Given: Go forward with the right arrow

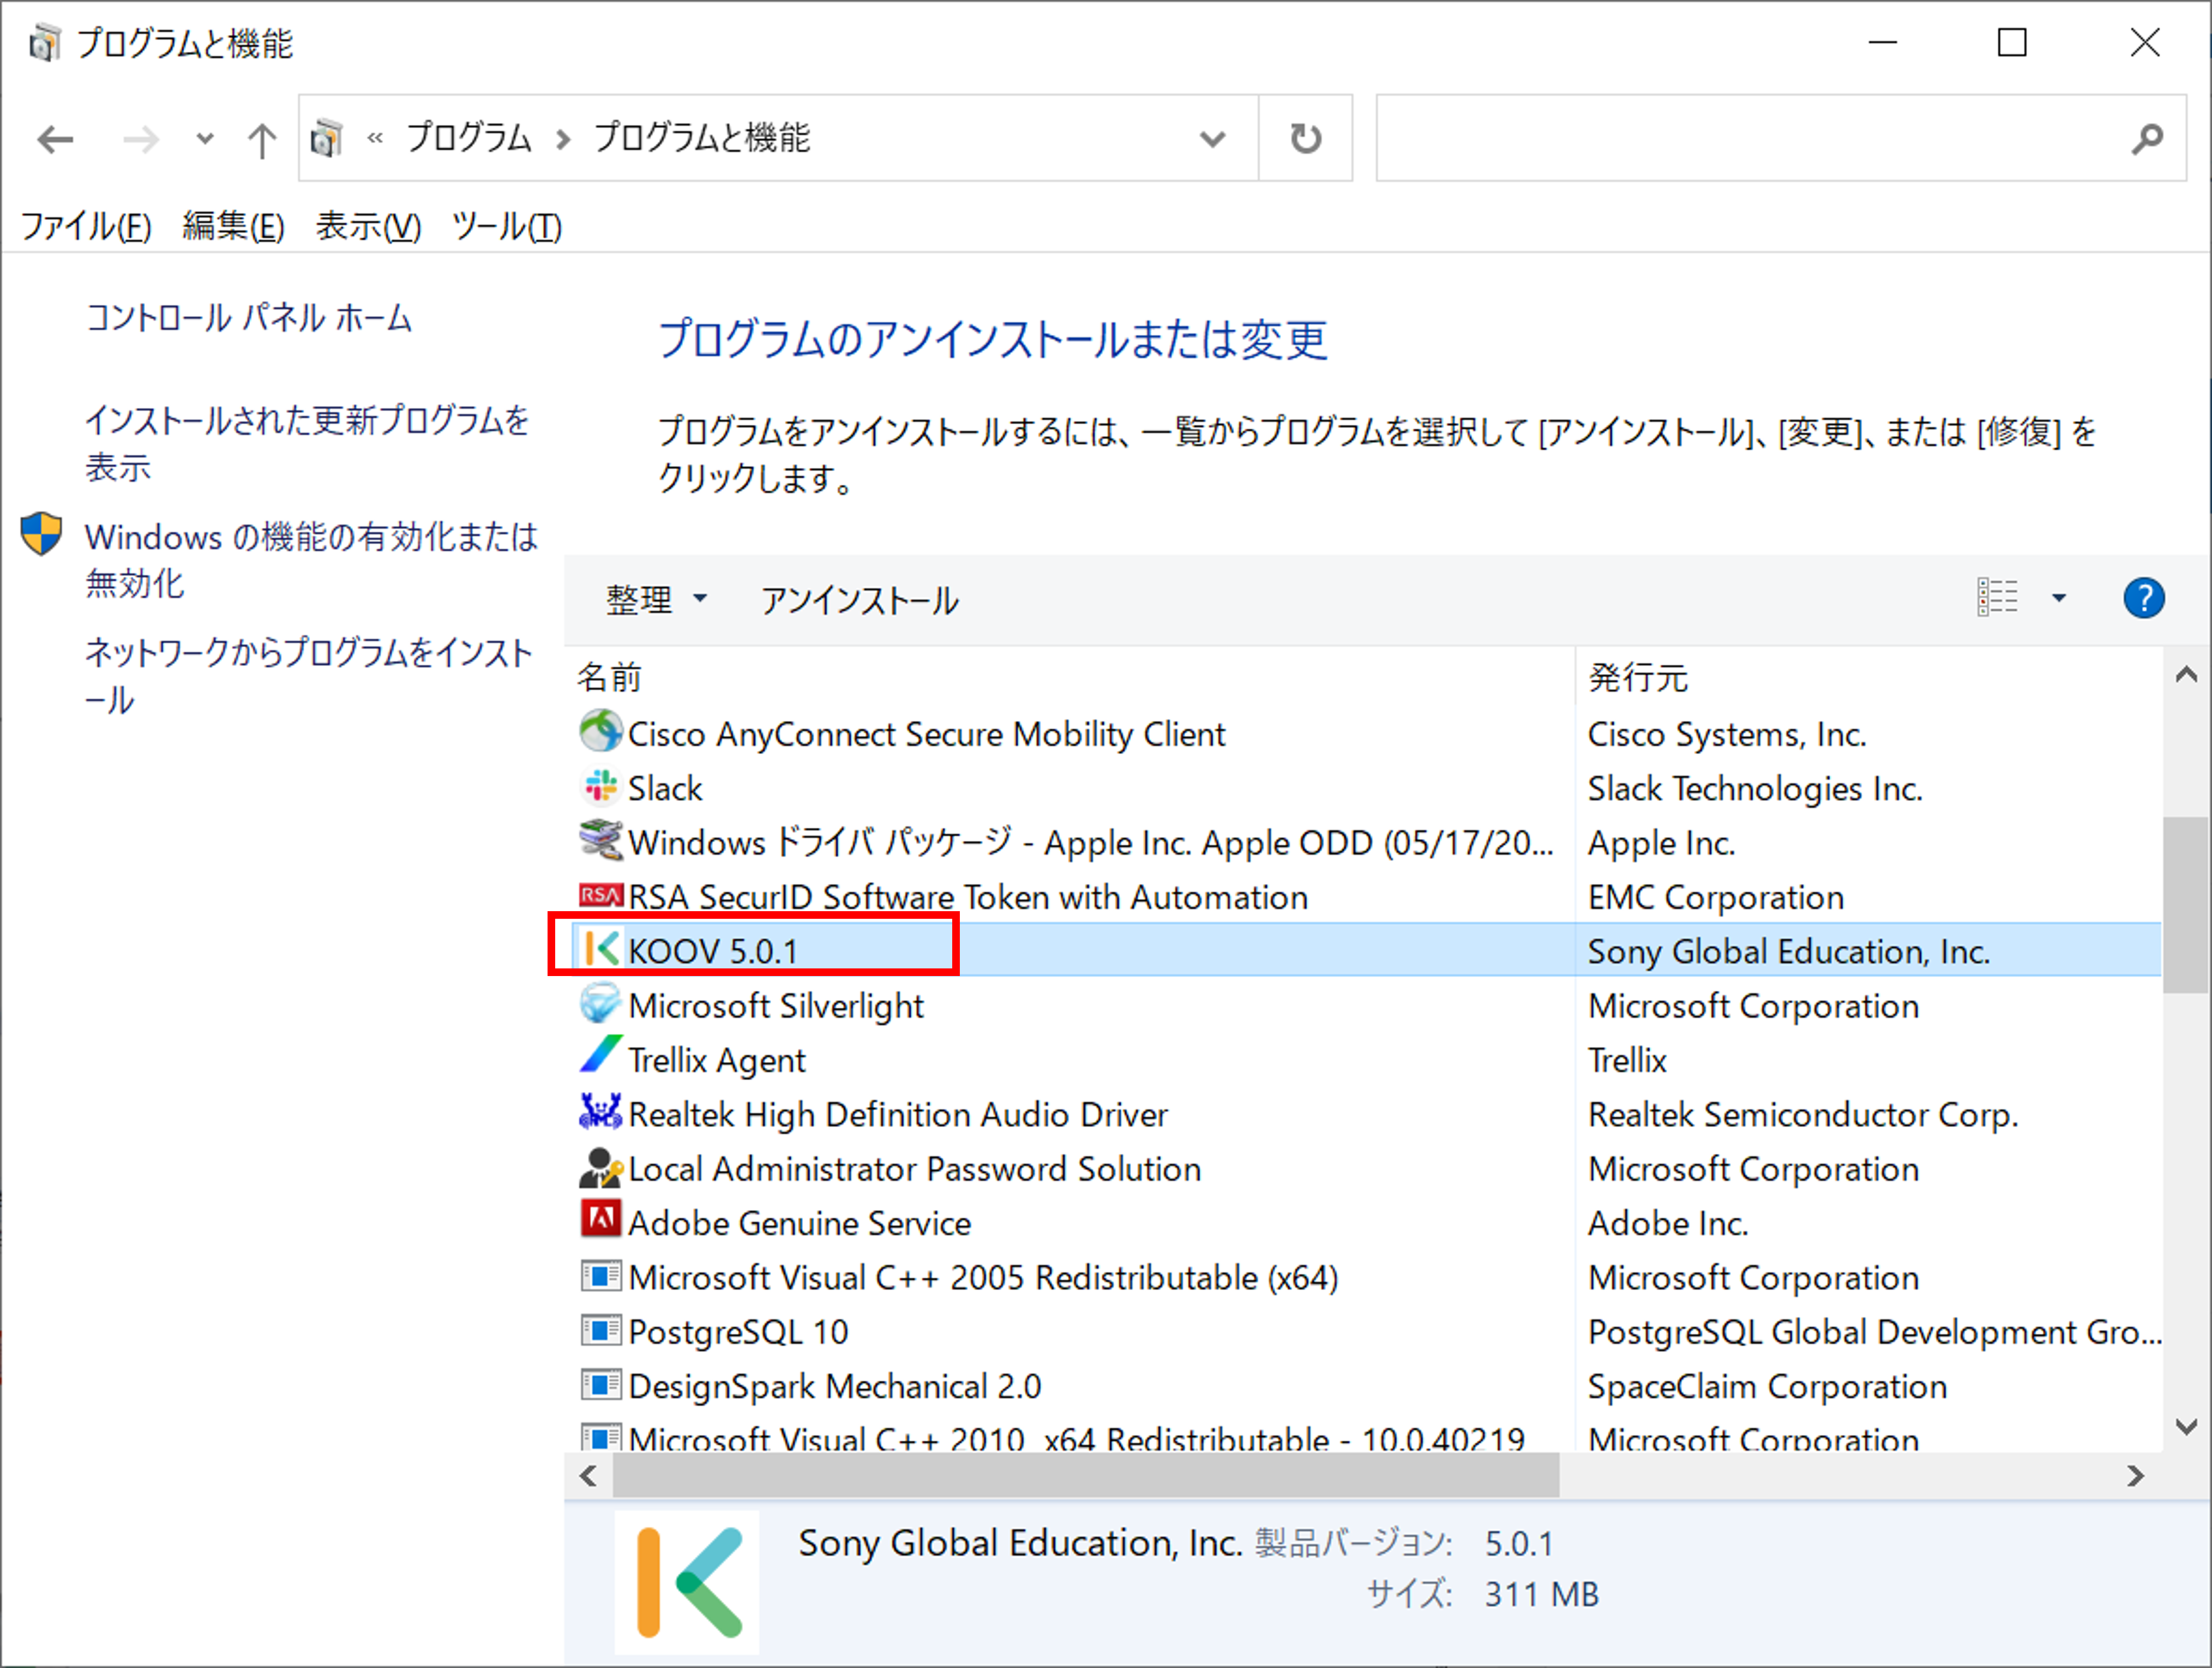Looking at the screenshot, I should point(140,139).
